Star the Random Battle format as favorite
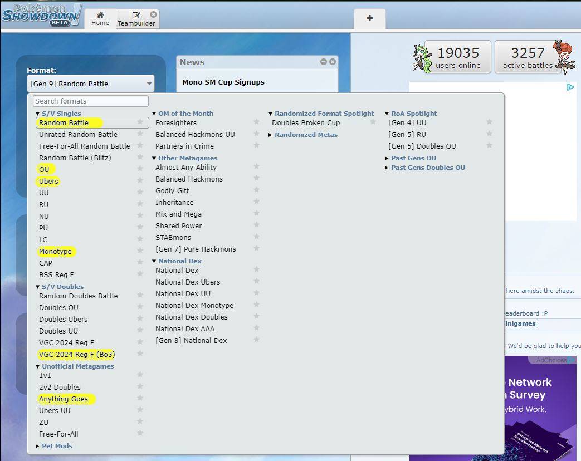 140,122
